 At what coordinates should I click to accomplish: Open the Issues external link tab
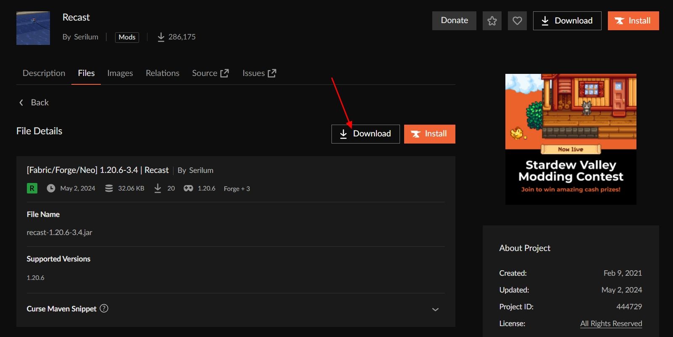click(259, 73)
